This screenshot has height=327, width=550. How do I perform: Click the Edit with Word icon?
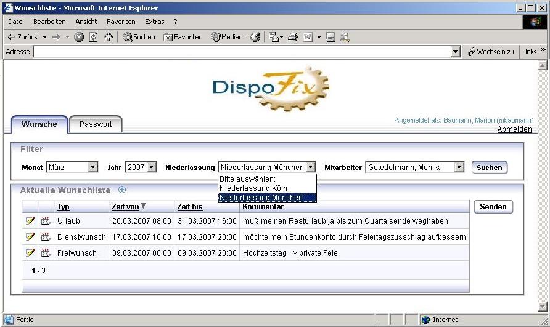coord(308,37)
